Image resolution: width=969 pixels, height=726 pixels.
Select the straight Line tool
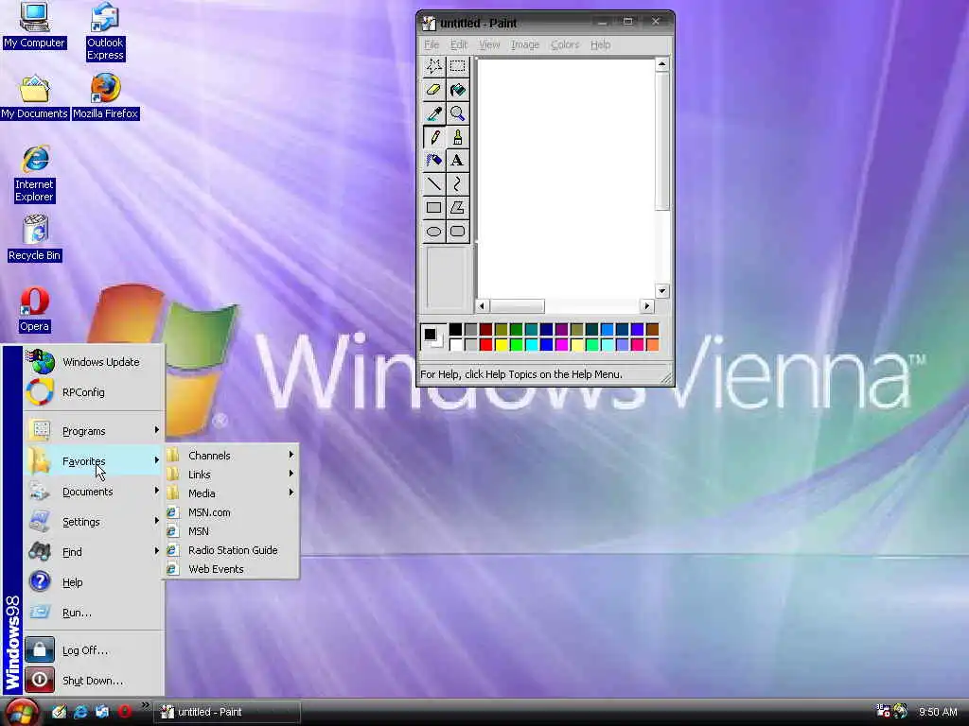(433, 184)
